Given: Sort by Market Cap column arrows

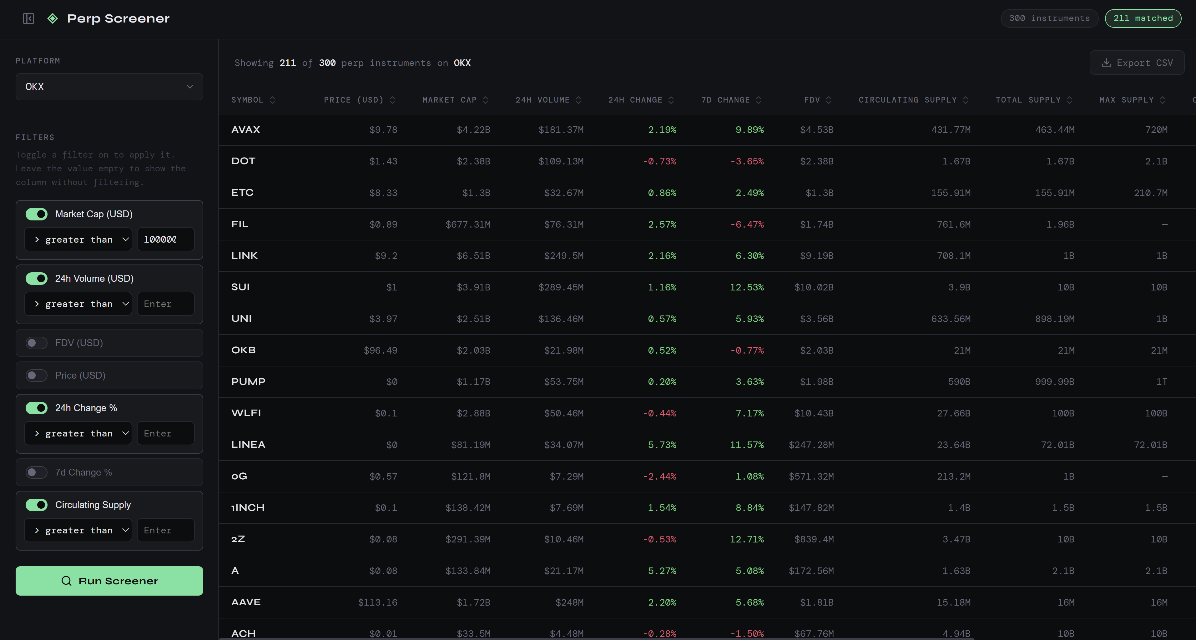Looking at the screenshot, I should tap(485, 100).
